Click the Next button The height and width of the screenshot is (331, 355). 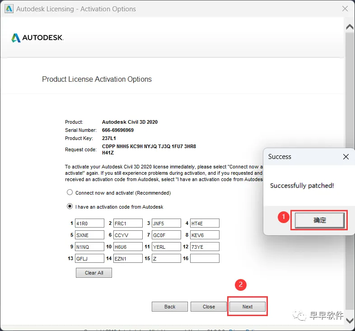pyautogui.click(x=248, y=307)
